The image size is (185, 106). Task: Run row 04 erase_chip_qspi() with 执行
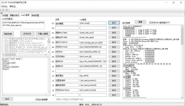click(x=114, y=37)
